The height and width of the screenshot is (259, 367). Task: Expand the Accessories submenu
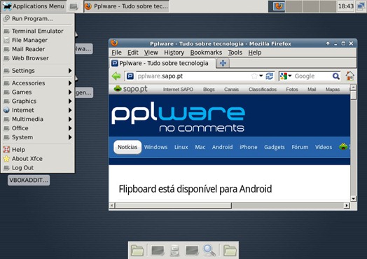click(x=38, y=83)
